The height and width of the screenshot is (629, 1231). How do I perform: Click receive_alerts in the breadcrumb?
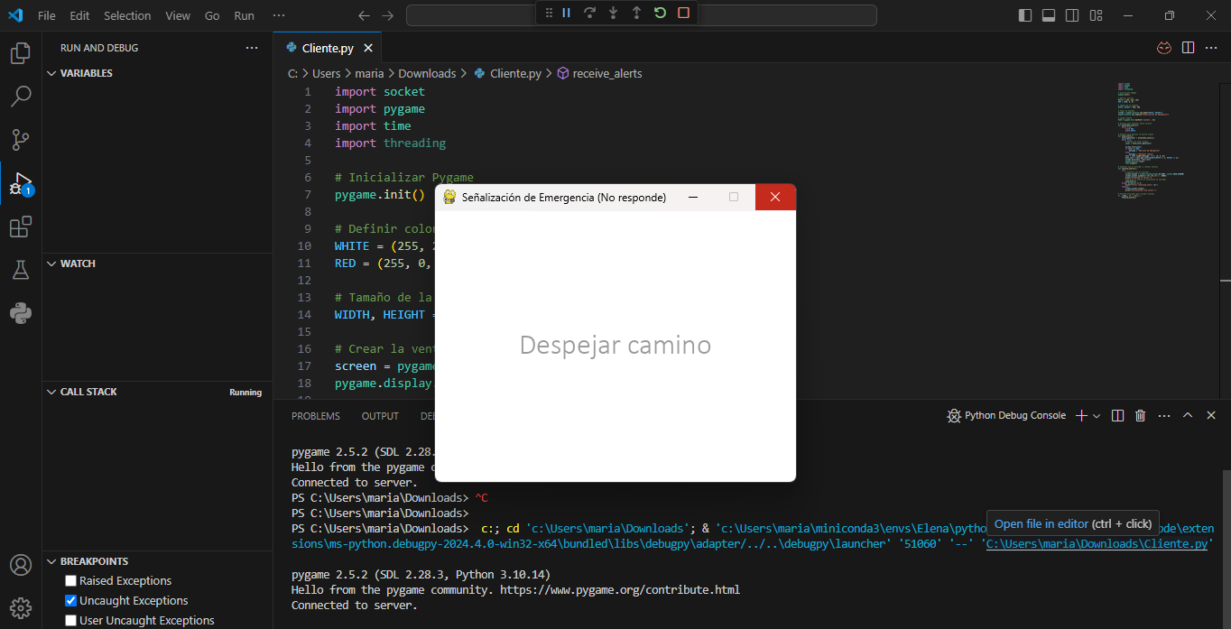coord(606,73)
